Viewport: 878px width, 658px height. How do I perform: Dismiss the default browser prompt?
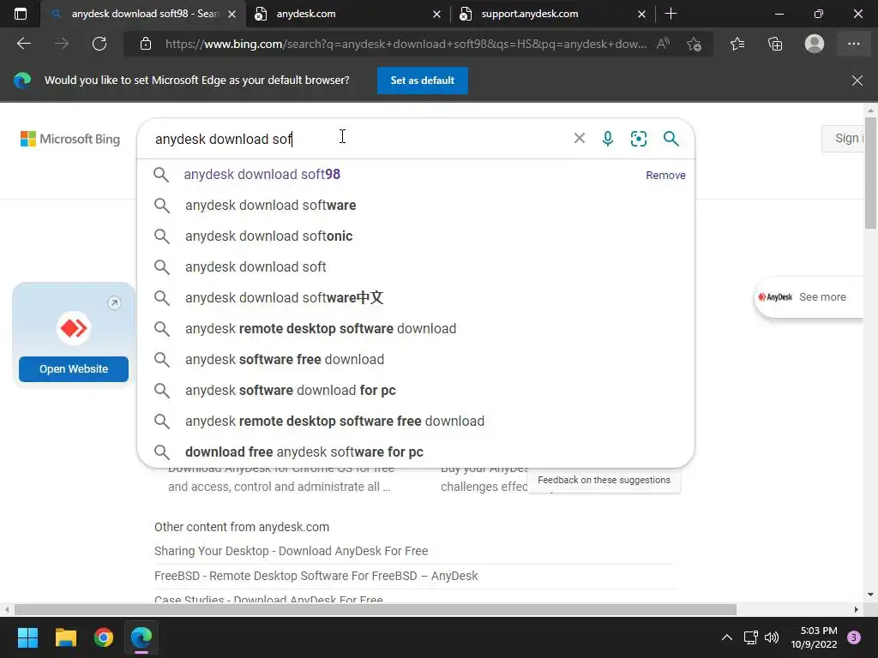point(857,81)
